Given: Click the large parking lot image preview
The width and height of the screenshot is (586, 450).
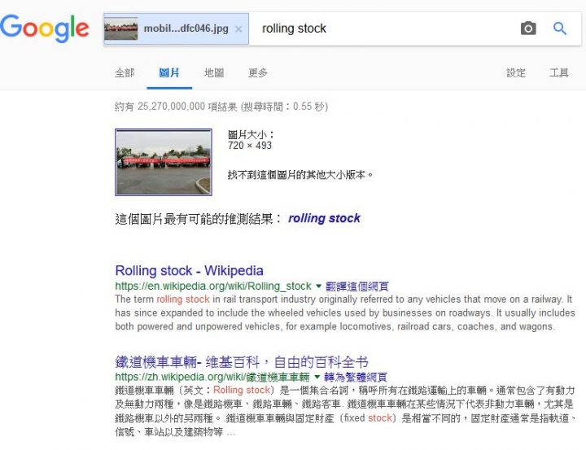Looking at the screenshot, I should tap(164, 162).
